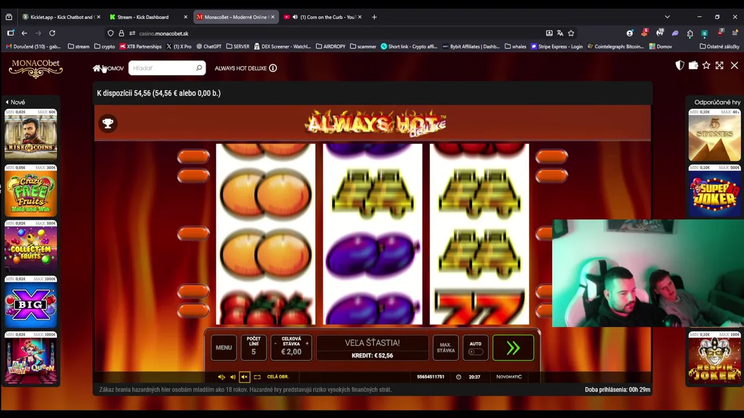The height and width of the screenshot is (418, 744).
Task: Open Ostatné záložky bookmarks folder
Action: coord(720,46)
